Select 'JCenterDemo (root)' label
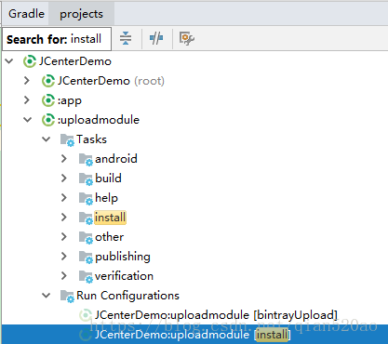The width and height of the screenshot is (388, 344). 111,81
